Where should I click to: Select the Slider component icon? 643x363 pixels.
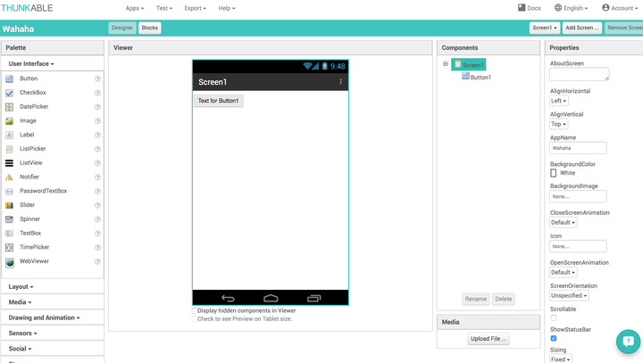[9, 205]
